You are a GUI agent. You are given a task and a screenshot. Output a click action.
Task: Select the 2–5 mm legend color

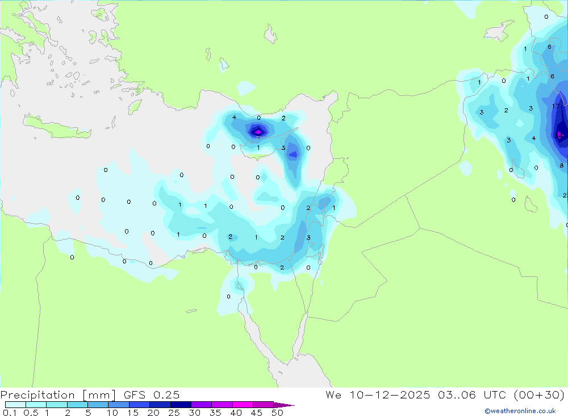click(x=77, y=405)
